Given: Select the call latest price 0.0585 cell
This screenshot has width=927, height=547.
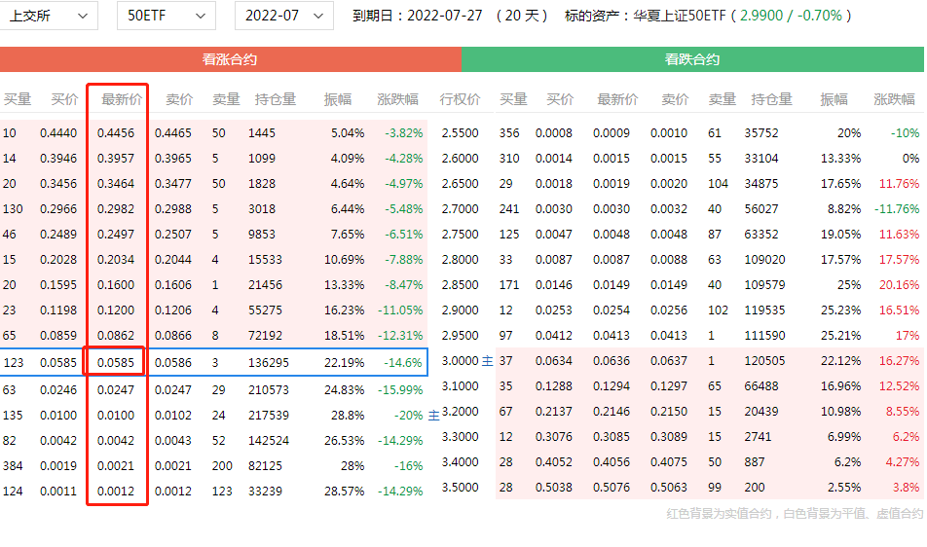Looking at the screenshot, I should 116,362.
